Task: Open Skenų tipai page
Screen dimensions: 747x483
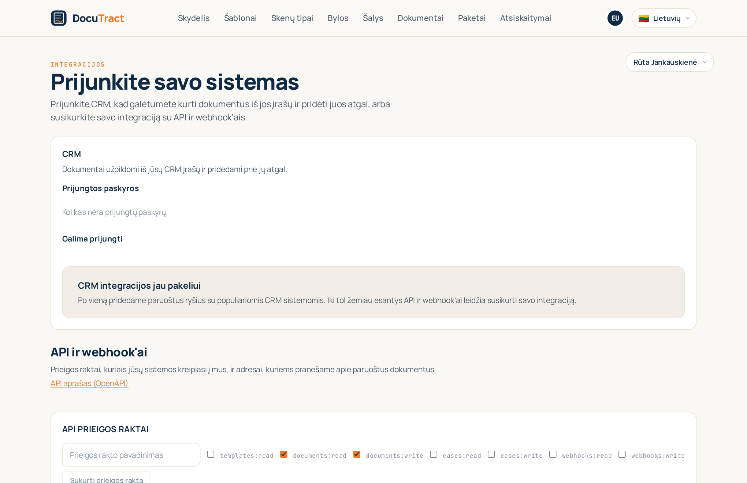Action: pyautogui.click(x=292, y=18)
